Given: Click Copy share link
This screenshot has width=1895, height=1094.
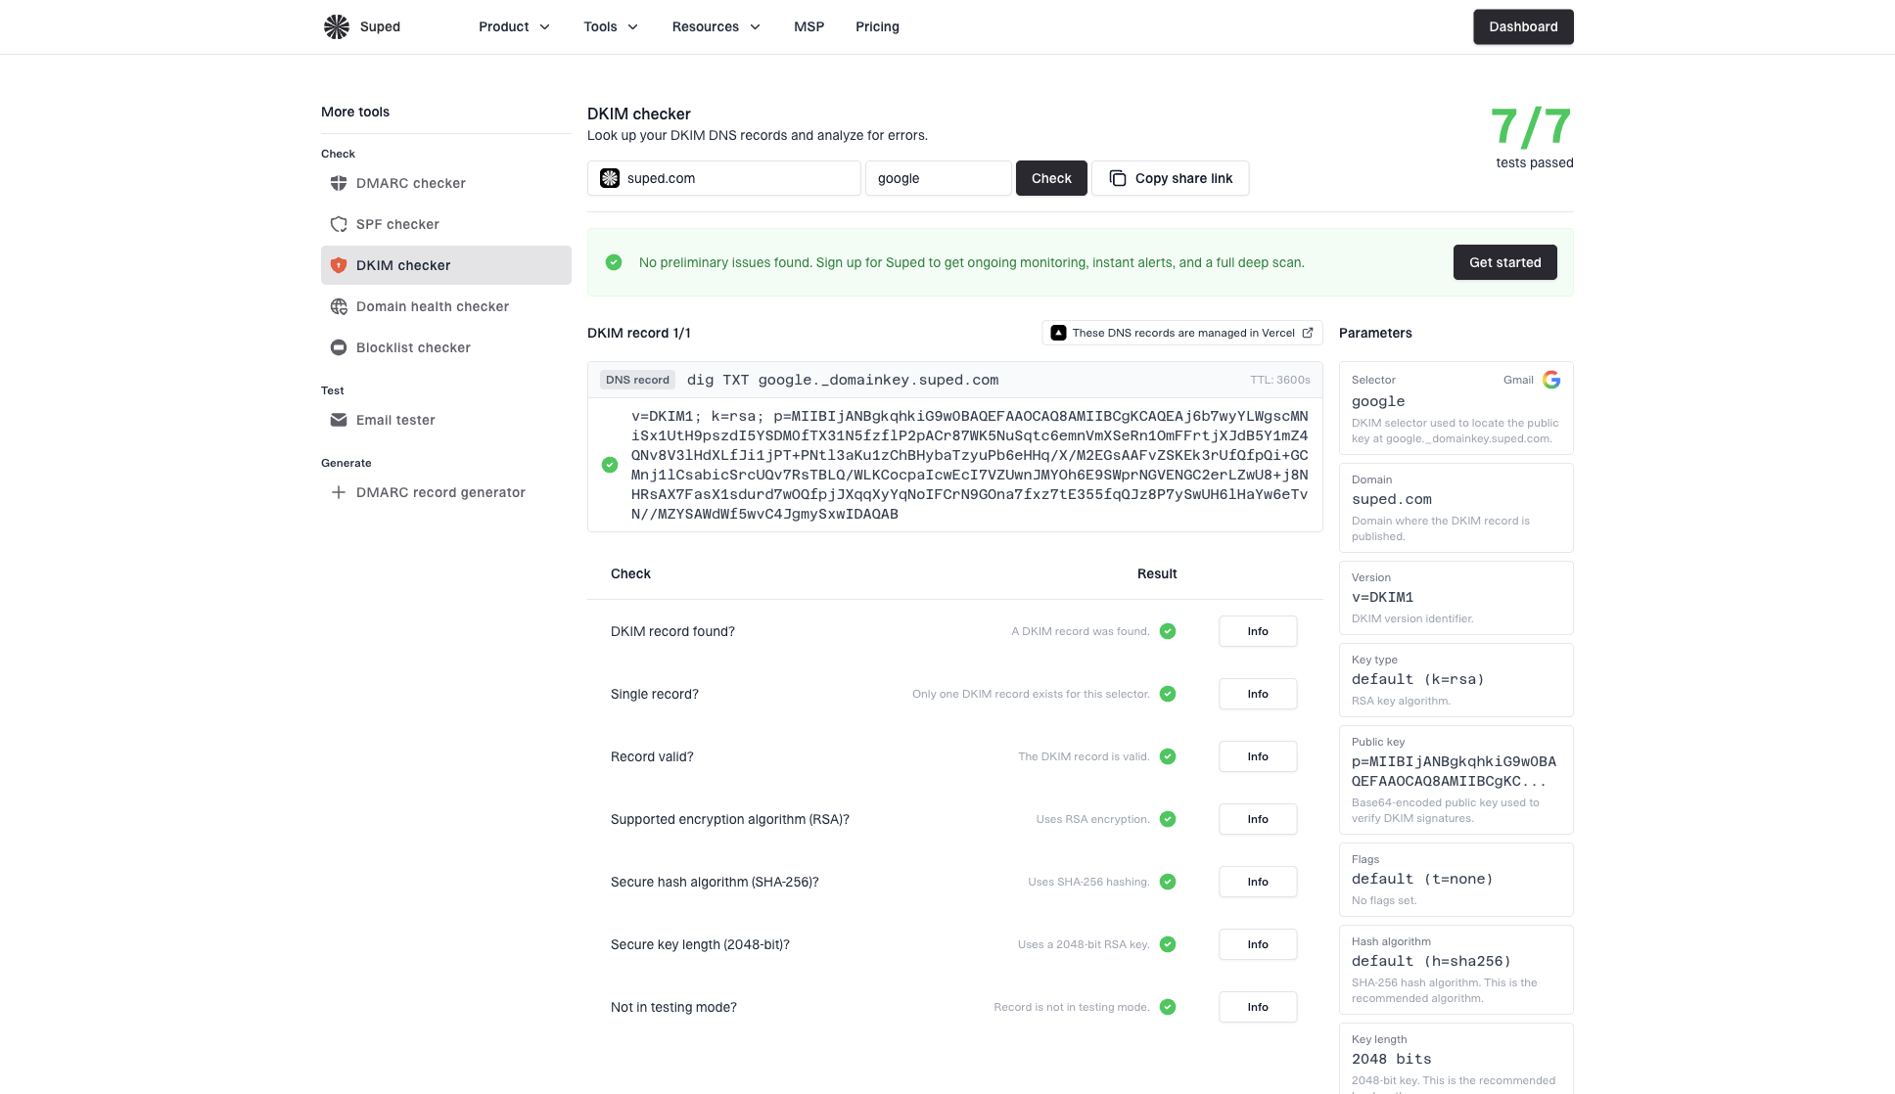Looking at the screenshot, I should [x=1171, y=178].
